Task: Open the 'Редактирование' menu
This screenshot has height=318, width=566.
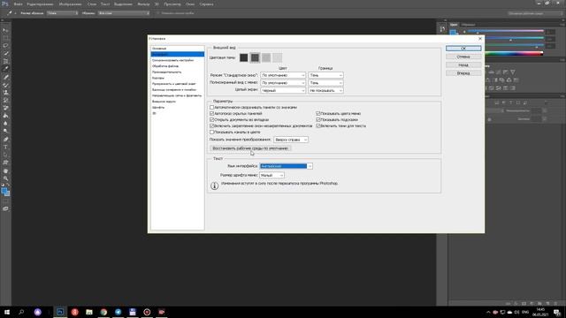Action: tap(40, 4)
